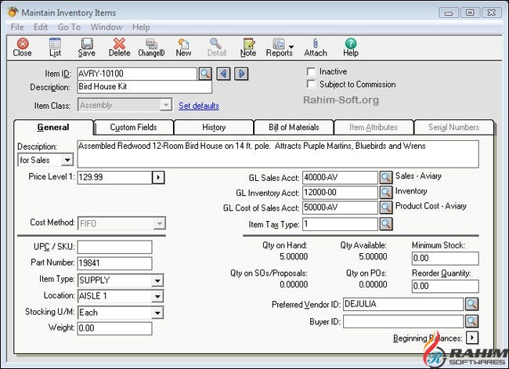Expand the Price Level 1 arrow button
The width and height of the screenshot is (509, 369).
pos(158,178)
